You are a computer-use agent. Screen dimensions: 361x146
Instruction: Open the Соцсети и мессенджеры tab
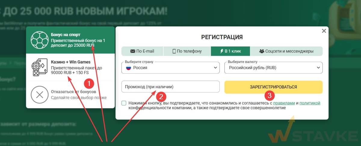(x=286, y=51)
